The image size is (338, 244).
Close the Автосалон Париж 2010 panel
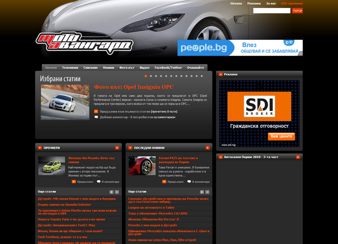[x=298, y=157]
